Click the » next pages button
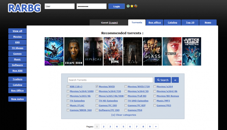227x130 pixels. click(x=156, y=126)
